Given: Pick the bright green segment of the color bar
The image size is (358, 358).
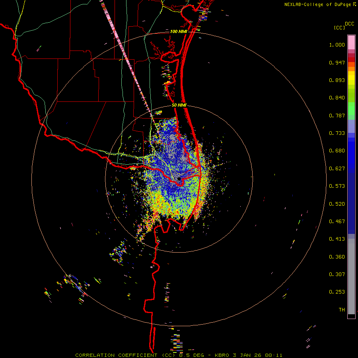Looking at the screenshot, I should coord(351,109).
